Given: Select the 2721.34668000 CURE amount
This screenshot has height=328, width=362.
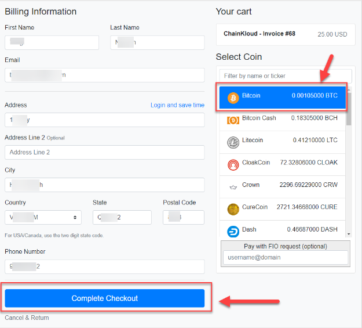Looking at the screenshot, I should 307,207.
